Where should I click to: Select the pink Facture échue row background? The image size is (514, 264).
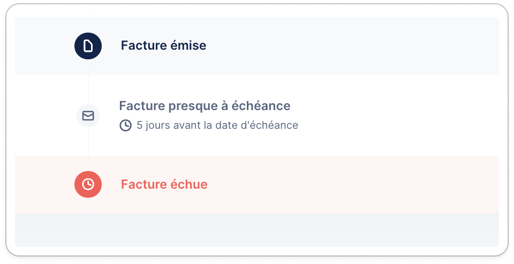[x=257, y=185]
